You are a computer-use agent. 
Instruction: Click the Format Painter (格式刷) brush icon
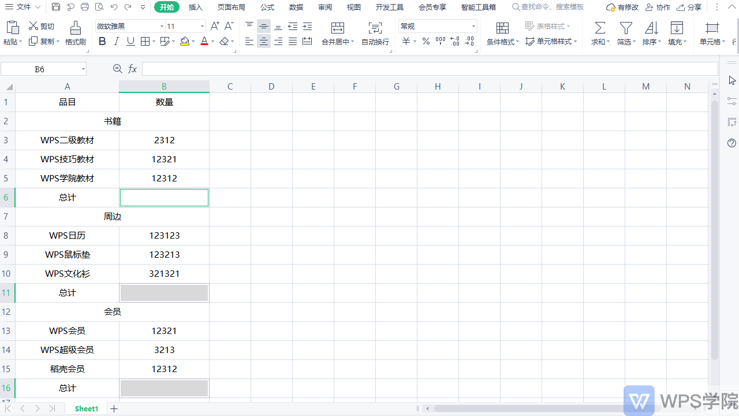pos(75,28)
